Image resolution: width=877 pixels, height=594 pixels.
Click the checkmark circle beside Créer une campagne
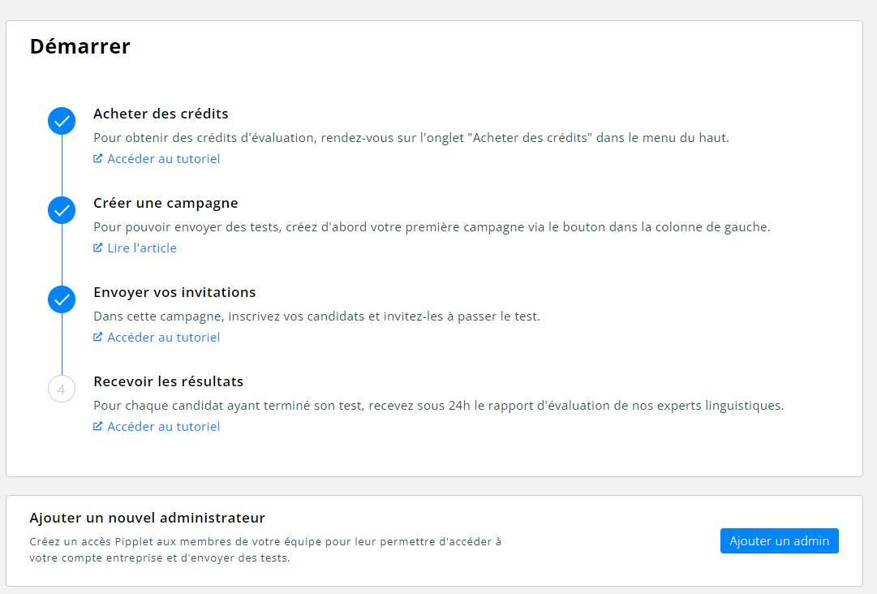point(62,211)
